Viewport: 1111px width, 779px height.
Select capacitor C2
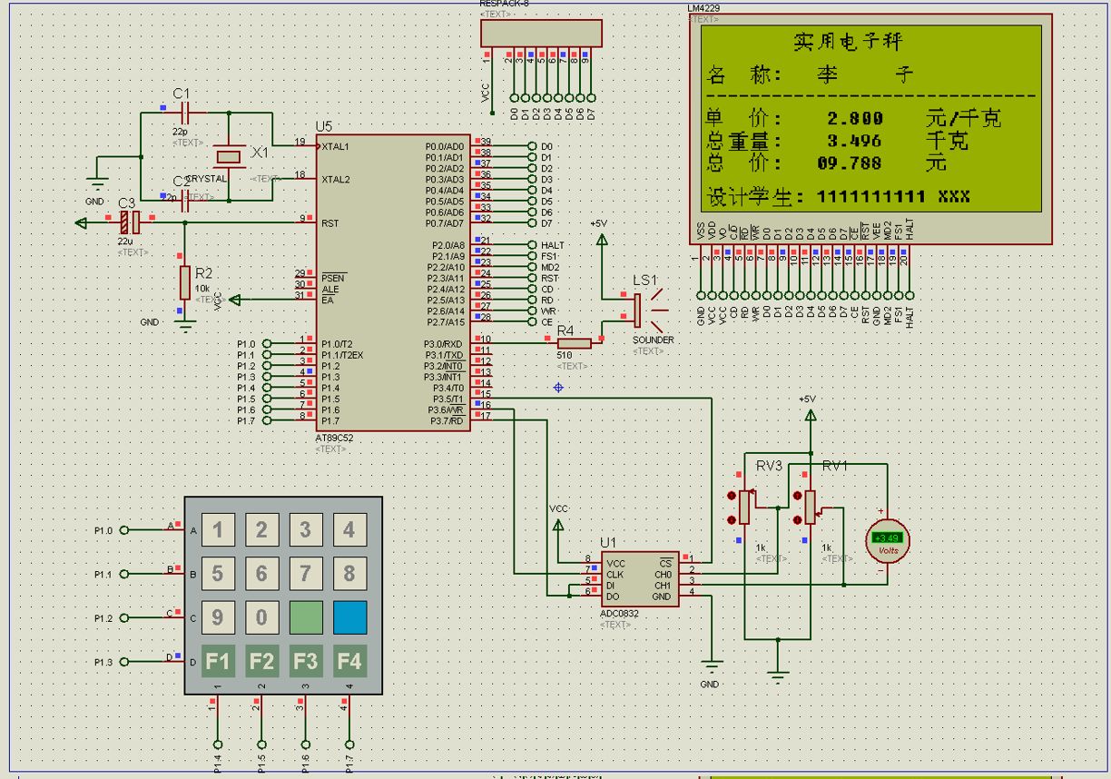click(185, 202)
